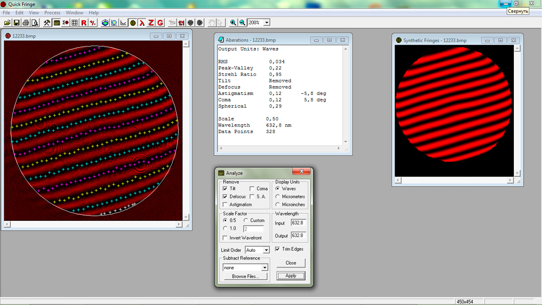This screenshot has width=542, height=305.
Task: Select the 1.0 scale factor
Action: 225,228
